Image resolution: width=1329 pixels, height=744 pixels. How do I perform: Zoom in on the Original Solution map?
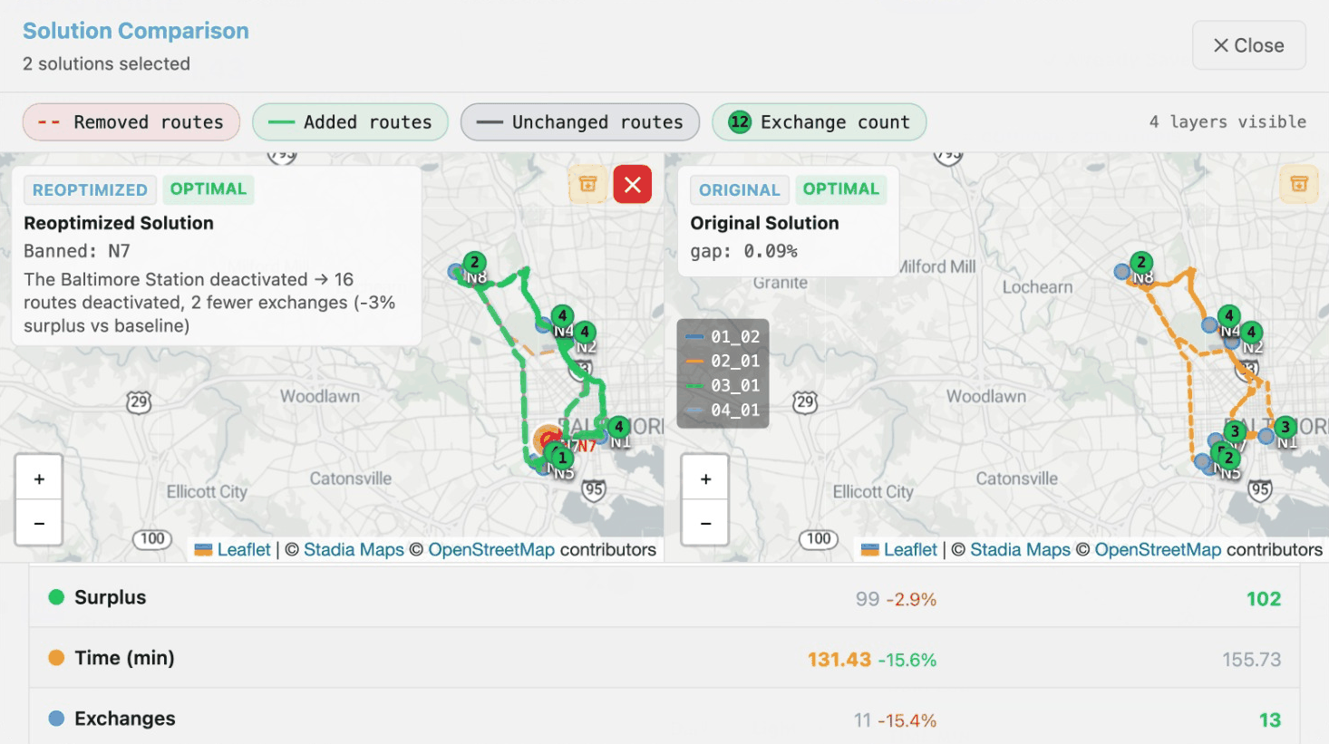pyautogui.click(x=705, y=478)
